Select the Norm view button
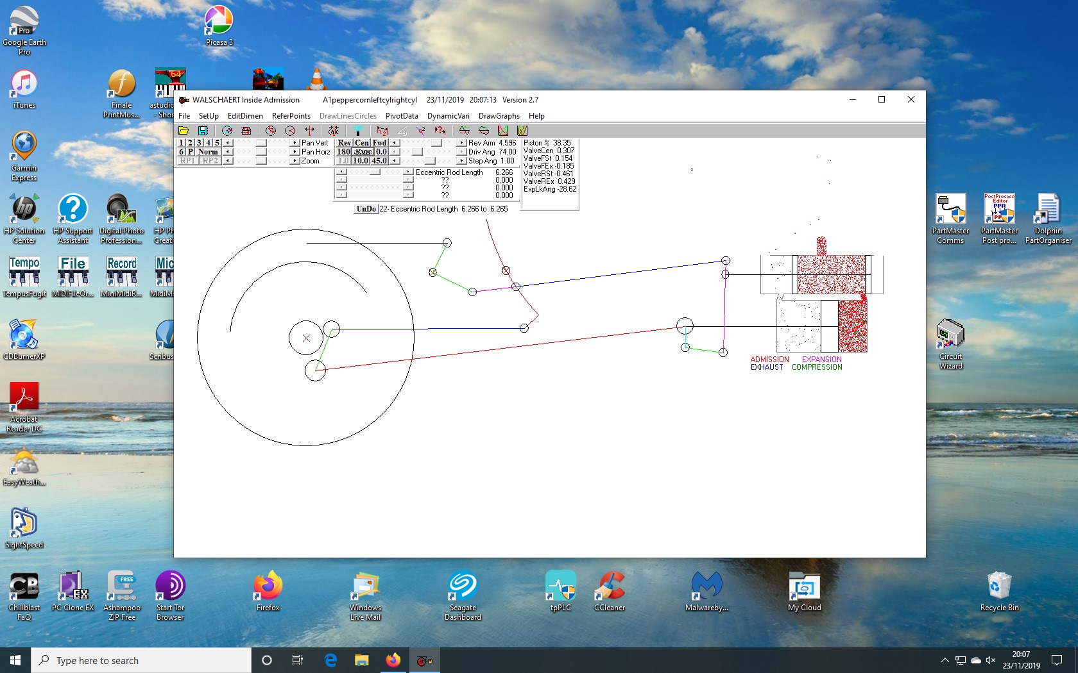 pos(208,152)
